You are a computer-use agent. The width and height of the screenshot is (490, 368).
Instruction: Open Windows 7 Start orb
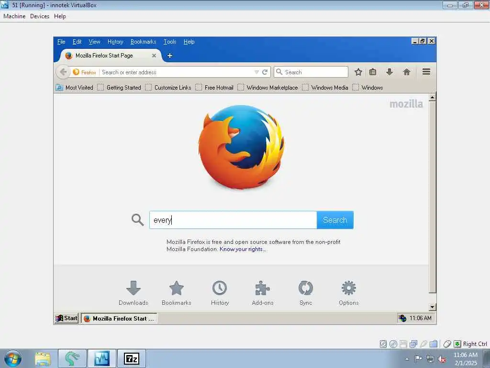pyautogui.click(x=13, y=358)
